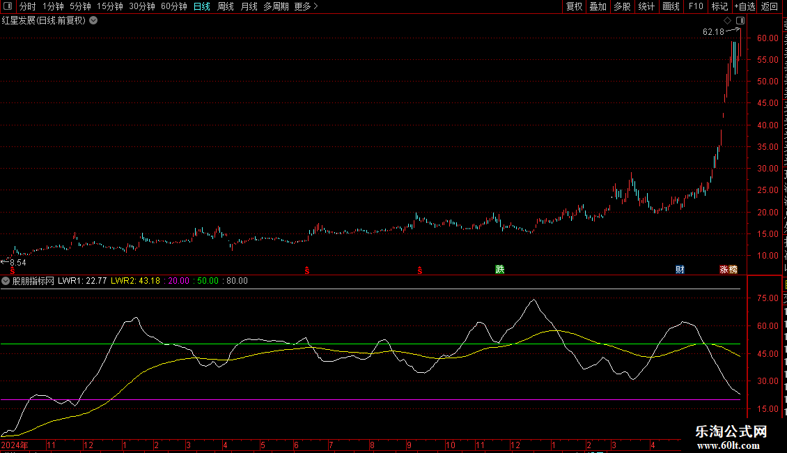Screen dimensions: 787x453
Task: Click the blue 财 marker
Action: 680,270
